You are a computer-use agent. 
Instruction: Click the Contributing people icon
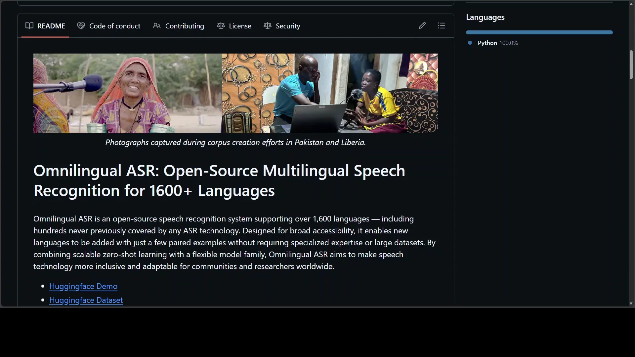click(156, 25)
